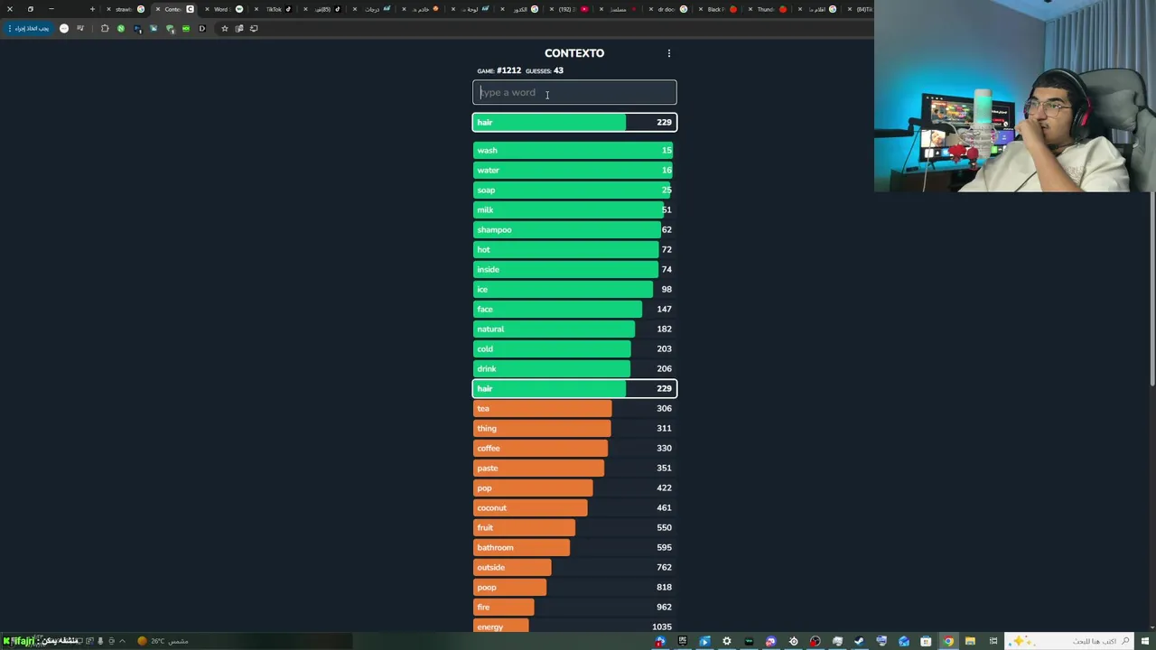Viewport: 1156px width, 650px height.
Task: Close the Word browser tab
Action: (207, 9)
